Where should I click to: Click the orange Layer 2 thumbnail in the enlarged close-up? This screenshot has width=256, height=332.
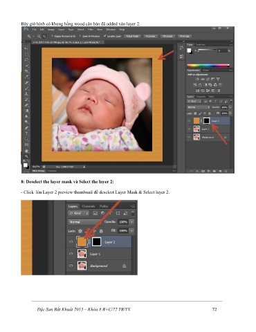pos(82,242)
